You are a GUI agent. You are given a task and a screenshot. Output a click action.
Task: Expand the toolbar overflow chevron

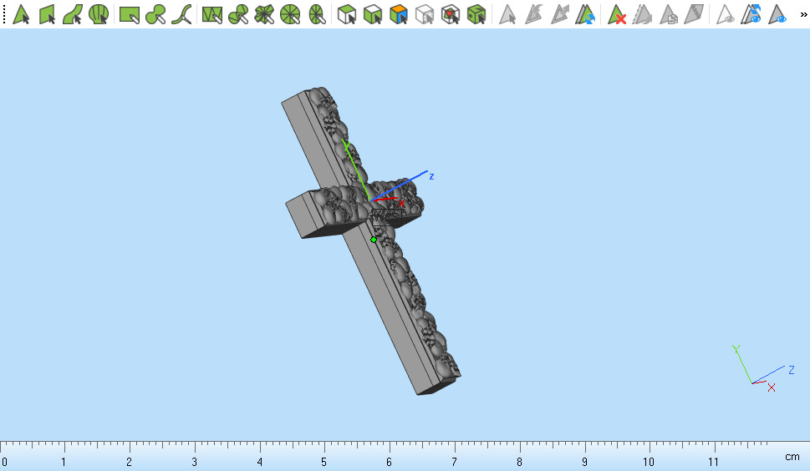point(804,14)
